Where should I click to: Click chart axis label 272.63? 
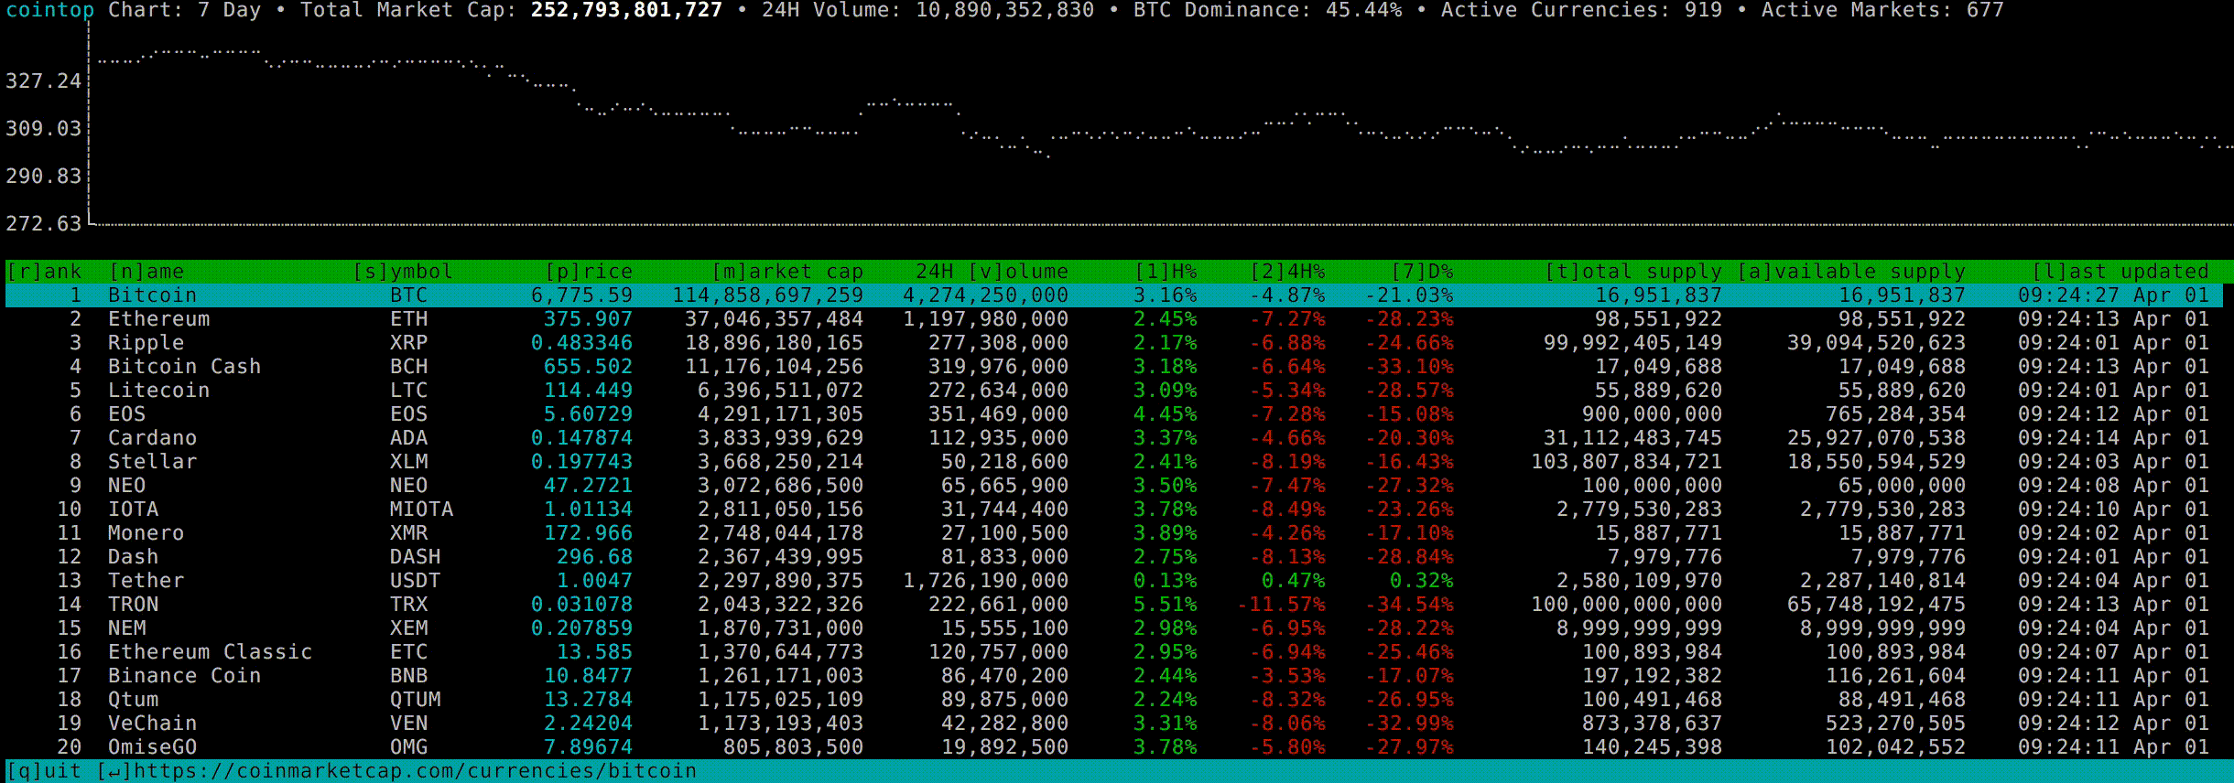coord(44,224)
